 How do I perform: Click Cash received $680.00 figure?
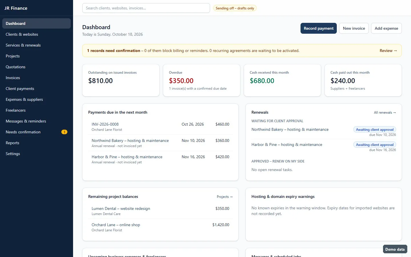[262, 81]
